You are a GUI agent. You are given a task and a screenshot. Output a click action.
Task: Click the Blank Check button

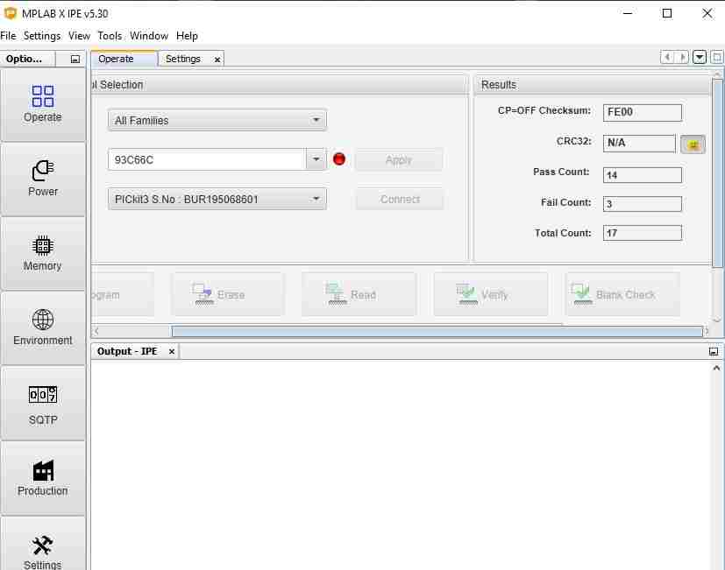[622, 295]
